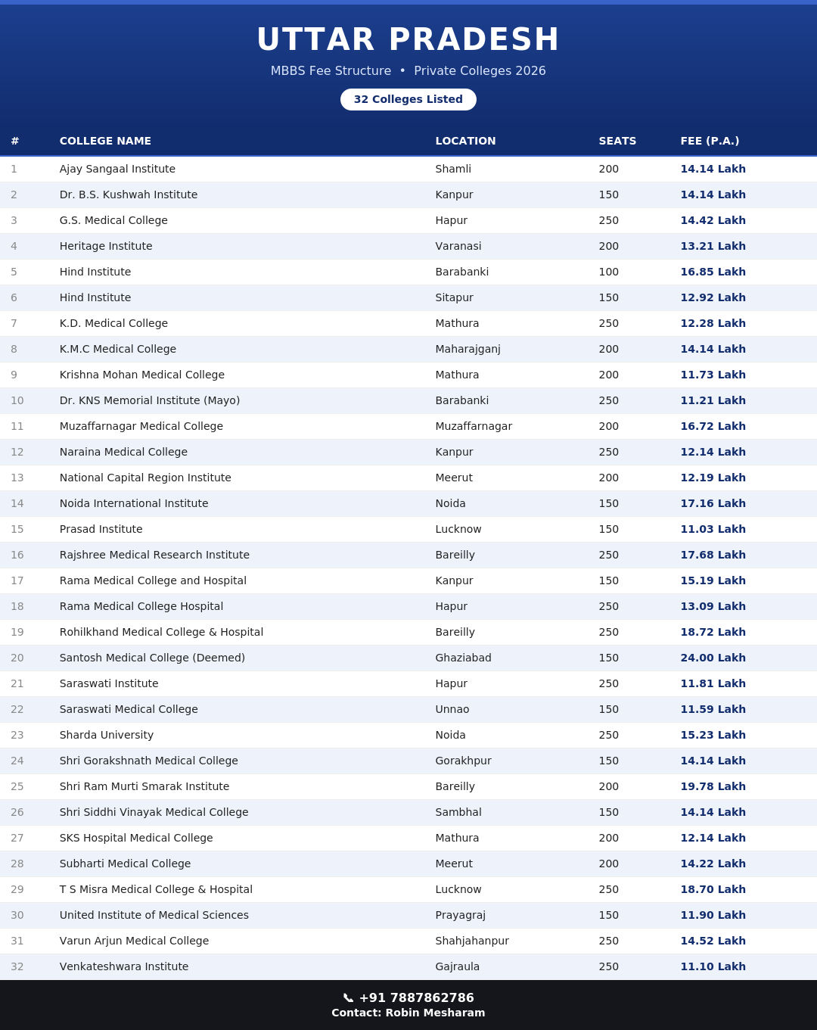Click 'Shri Siddhi Vinayak Medical College'
The height and width of the screenshot is (1030, 817).
coord(154,812)
